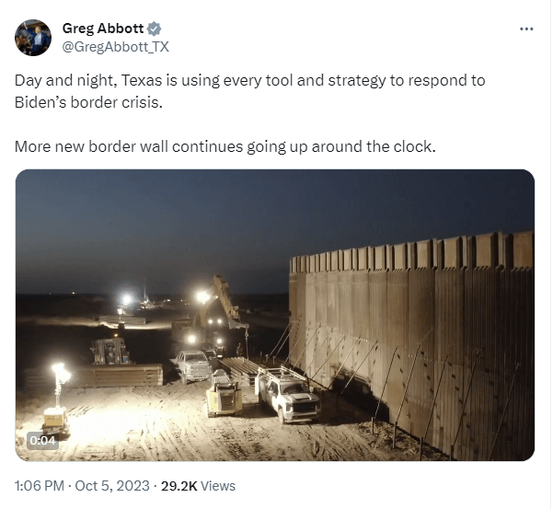
Task: Click the Greg Abbott display name
Action: coord(103,29)
